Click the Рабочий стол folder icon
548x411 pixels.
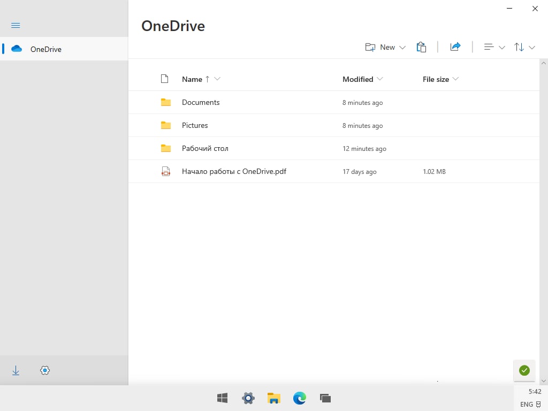tap(166, 149)
